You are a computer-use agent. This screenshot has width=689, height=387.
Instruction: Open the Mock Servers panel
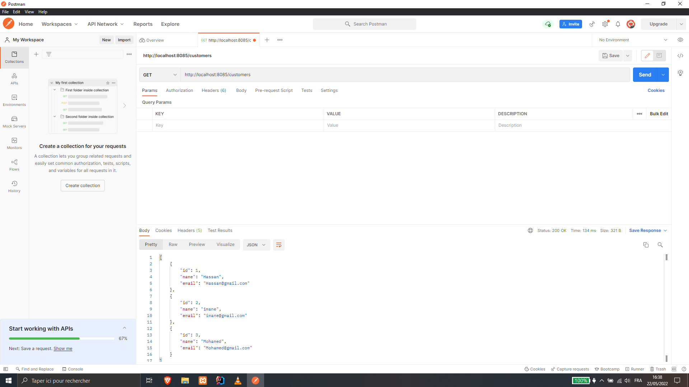(x=14, y=122)
